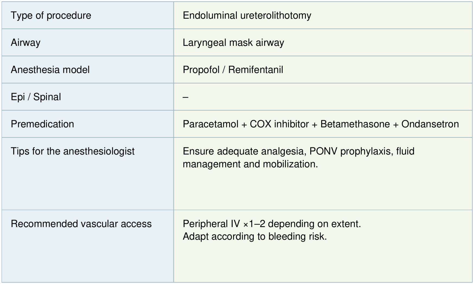The height and width of the screenshot is (284, 474).
Task: Select the 'Laryngeal mask airway' cell
Action: point(233,43)
